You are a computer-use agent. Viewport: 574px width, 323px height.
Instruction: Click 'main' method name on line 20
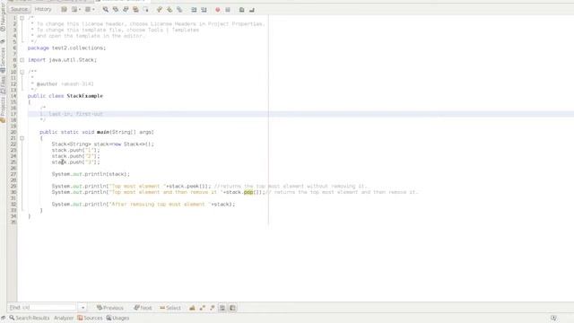coord(103,132)
